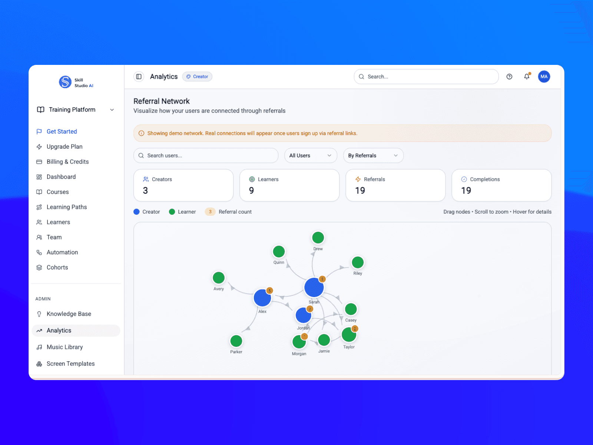The image size is (593, 445).
Task: Click the Upgrade Plan lightning icon
Action: (x=39, y=147)
